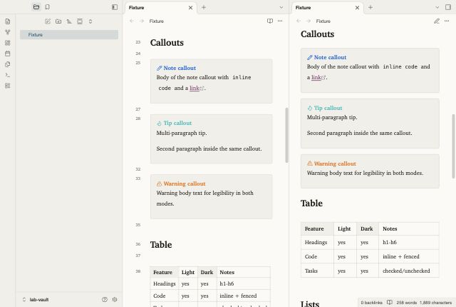Screen dimensions: 456x307
Task: Click Callouts heading in editor pane
Action: (x=167, y=43)
